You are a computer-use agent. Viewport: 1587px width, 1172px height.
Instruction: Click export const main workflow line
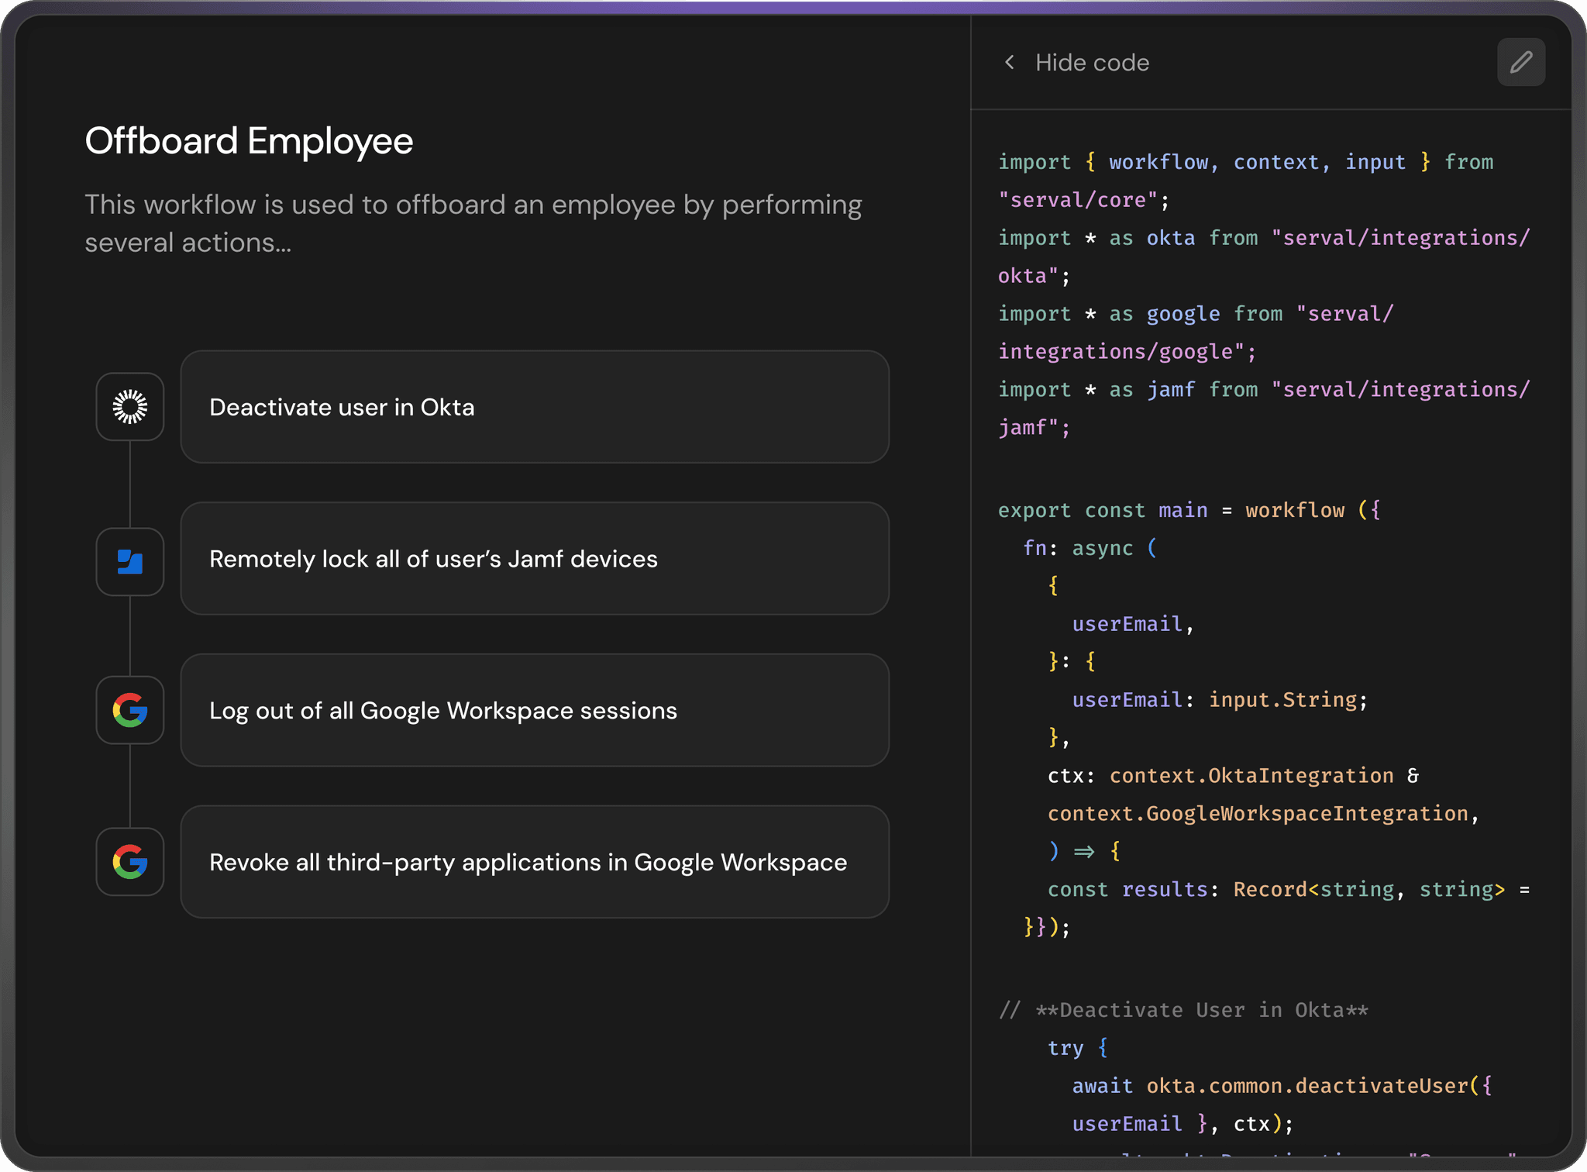pos(1188,510)
